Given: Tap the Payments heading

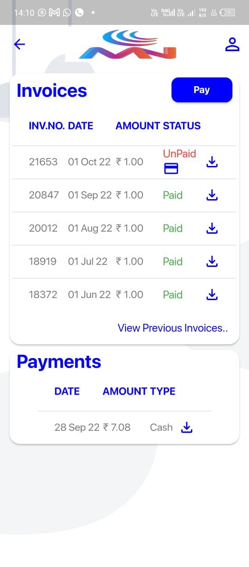Looking at the screenshot, I should pos(59,362).
